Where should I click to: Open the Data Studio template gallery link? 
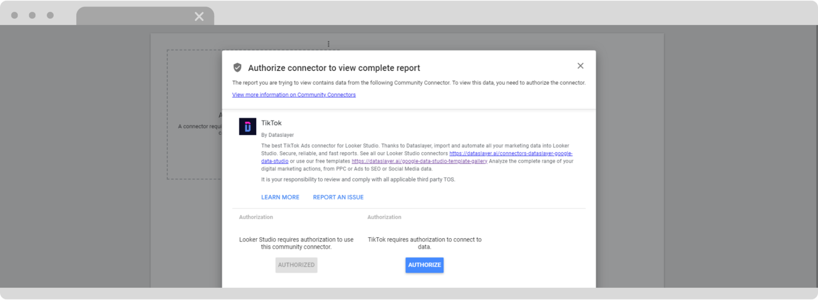tap(419, 161)
